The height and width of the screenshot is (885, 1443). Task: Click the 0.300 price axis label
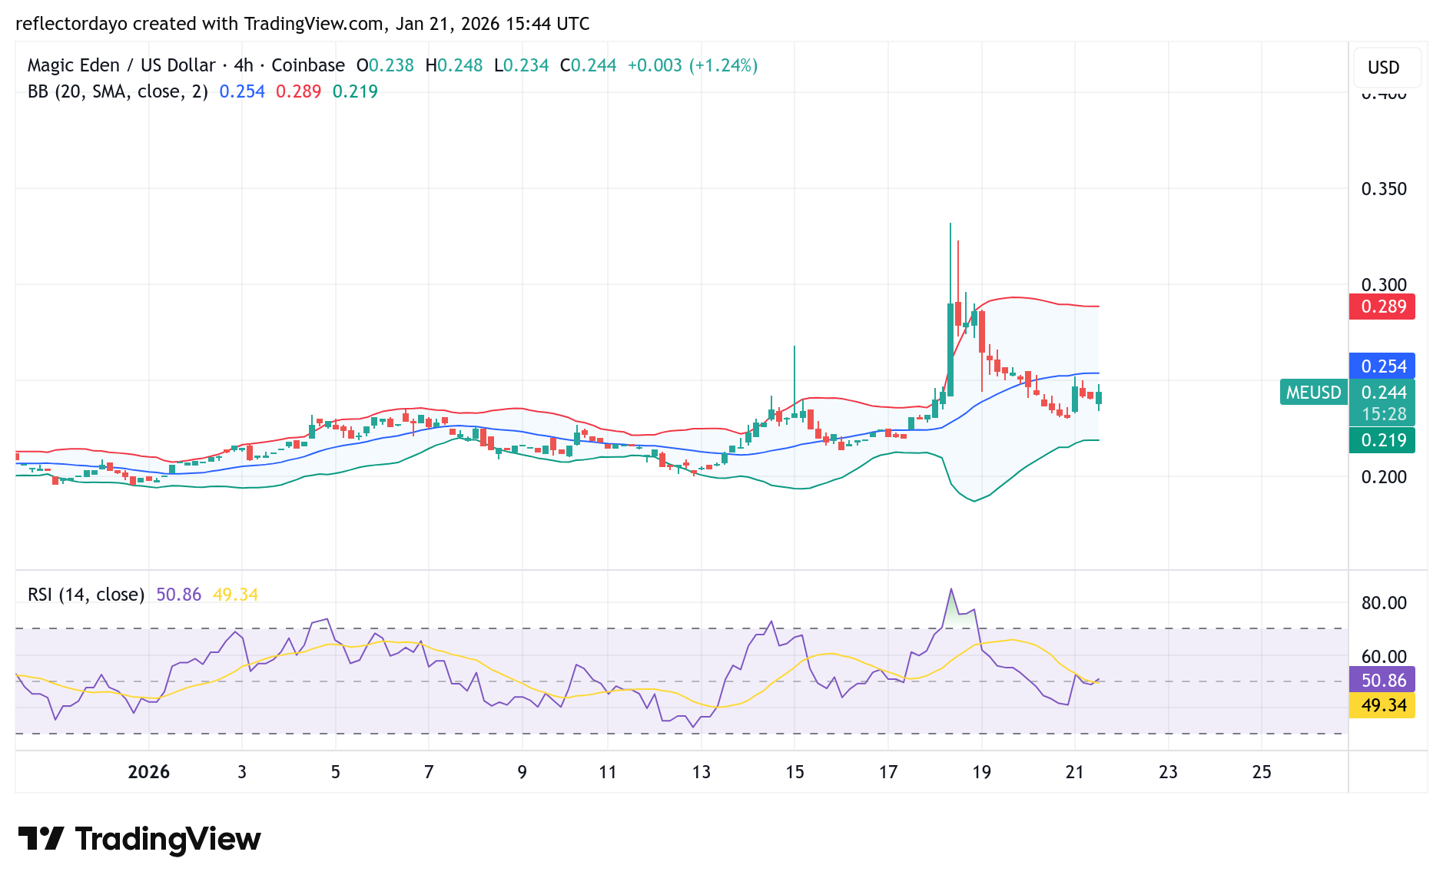coord(1384,285)
